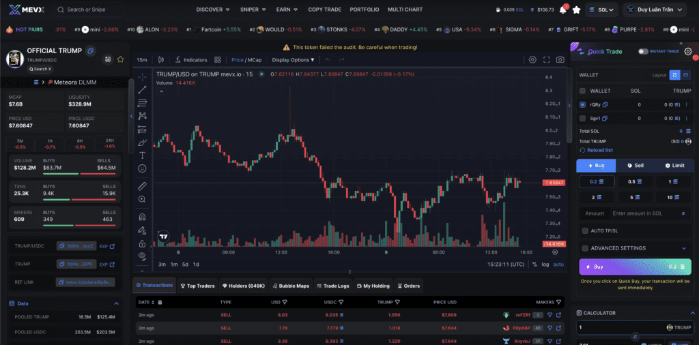Image resolution: width=699 pixels, height=345 pixels.
Task: Open the Duy Luân Trần account menu
Action: [x=655, y=10]
